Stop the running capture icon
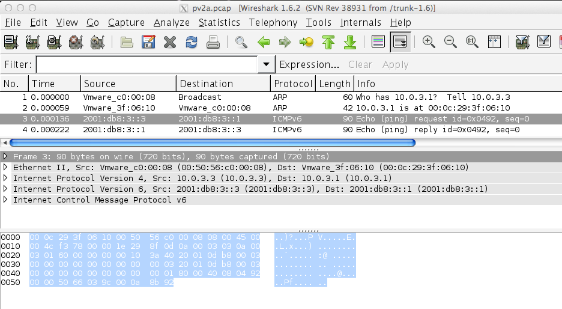The width and height of the screenshot is (562, 309). (x=76, y=42)
